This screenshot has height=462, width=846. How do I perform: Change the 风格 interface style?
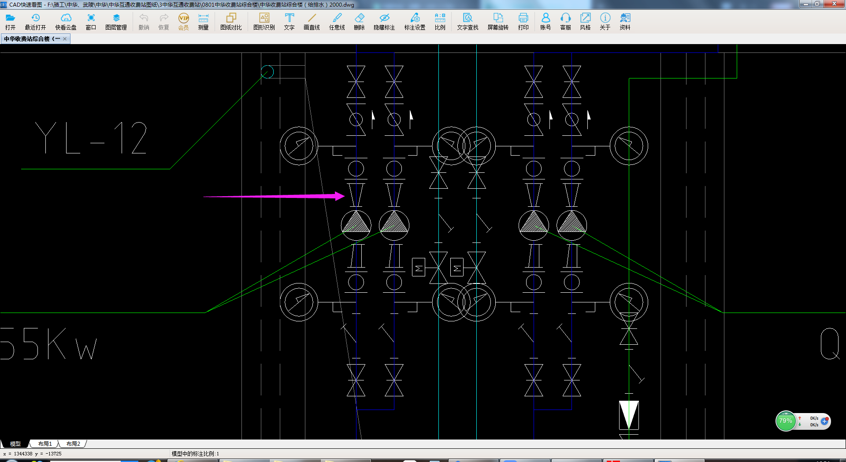(x=585, y=22)
